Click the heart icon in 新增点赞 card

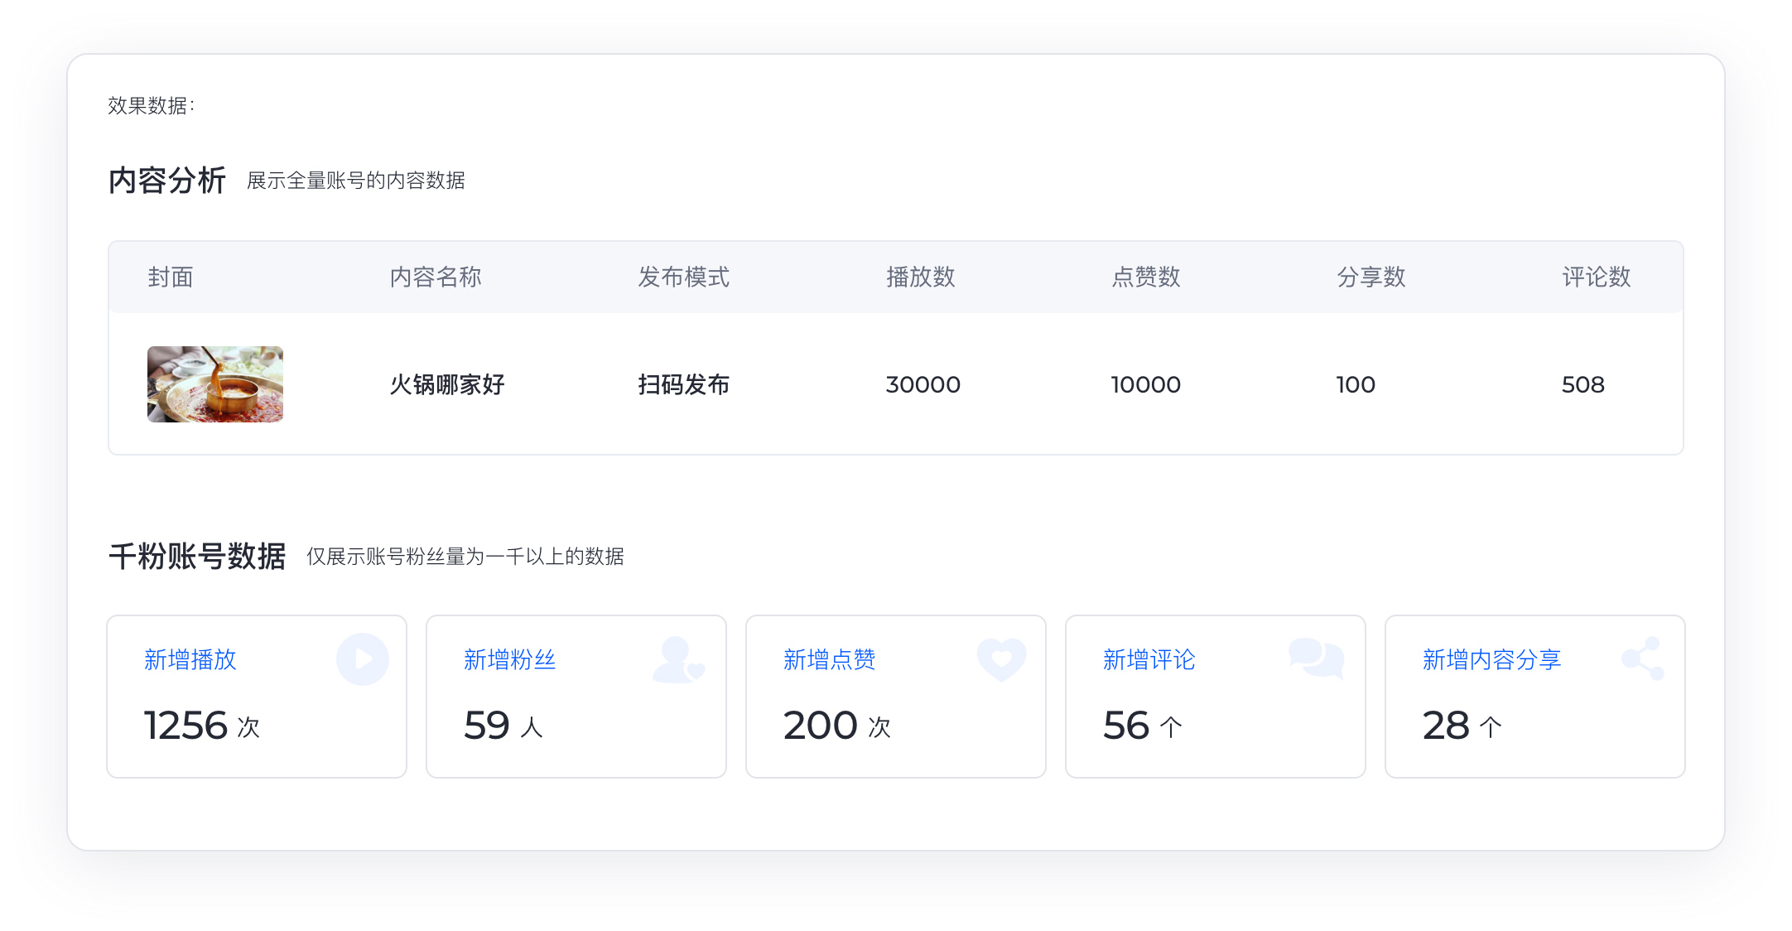pos(1001,659)
